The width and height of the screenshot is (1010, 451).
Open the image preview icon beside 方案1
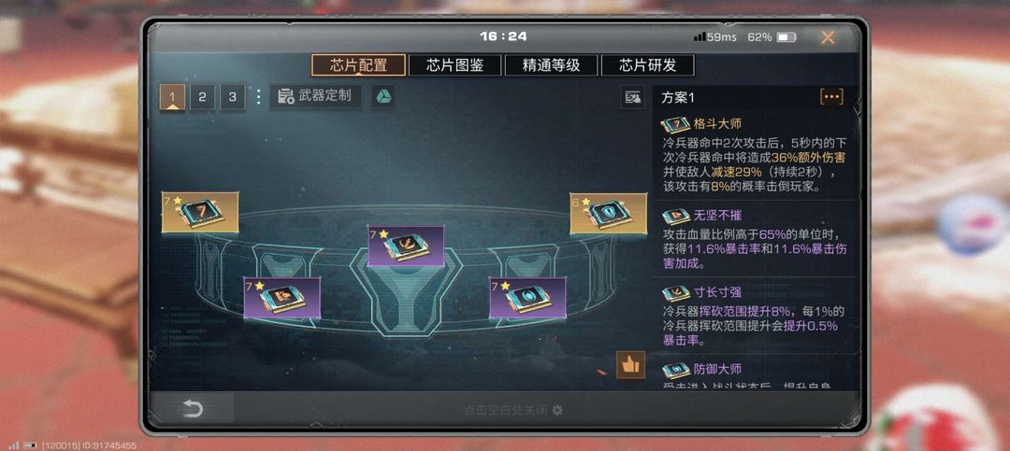point(633,98)
